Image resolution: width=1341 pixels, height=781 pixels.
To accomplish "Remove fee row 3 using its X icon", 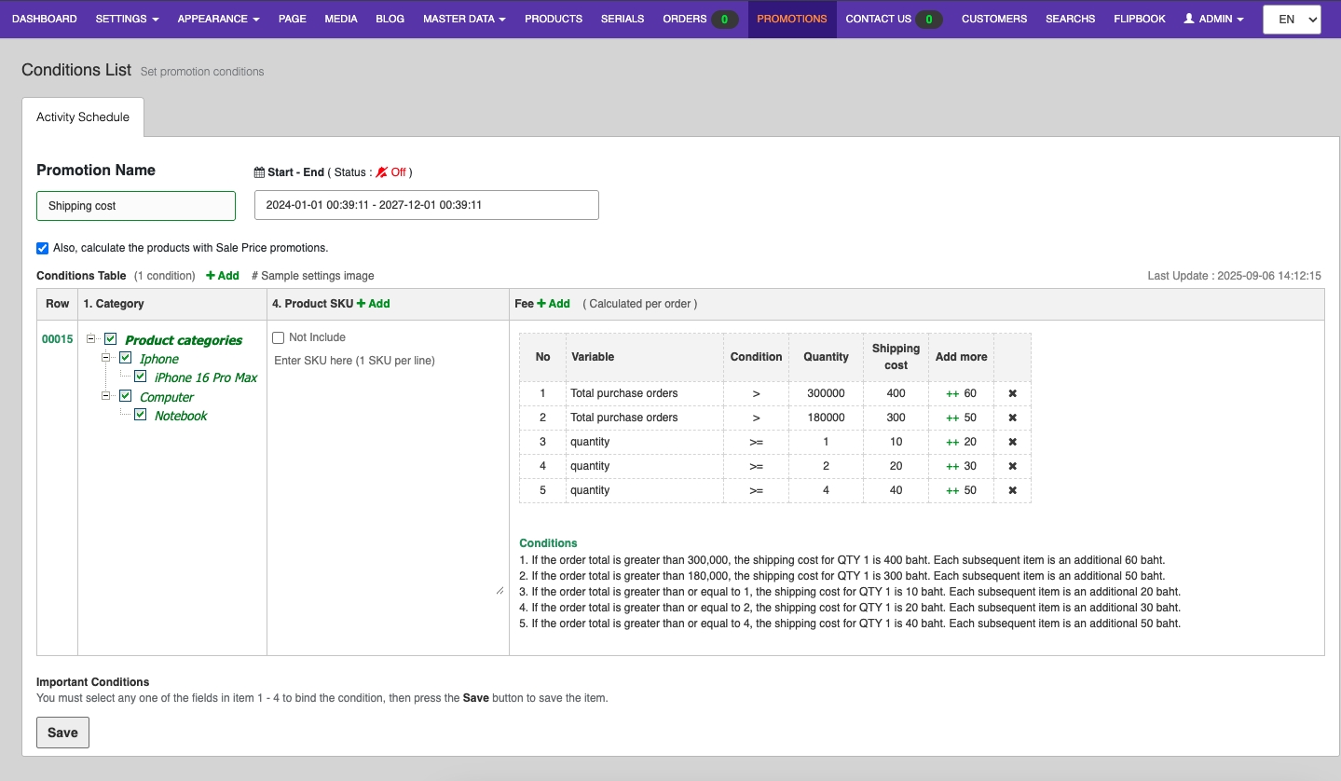I will point(1012,442).
